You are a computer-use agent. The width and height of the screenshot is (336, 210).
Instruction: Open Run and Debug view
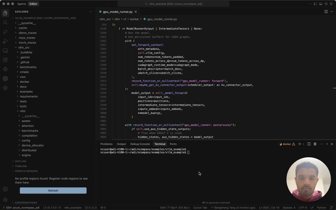pyautogui.click(x=5, y=41)
